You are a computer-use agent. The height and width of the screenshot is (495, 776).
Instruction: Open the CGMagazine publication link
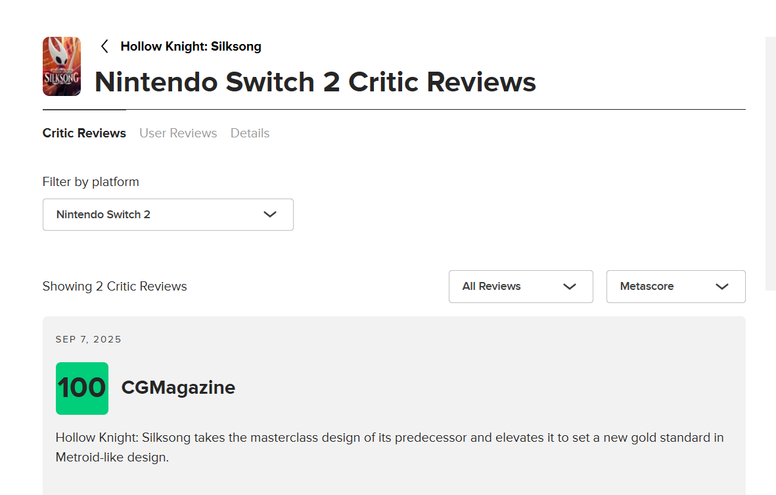point(178,388)
